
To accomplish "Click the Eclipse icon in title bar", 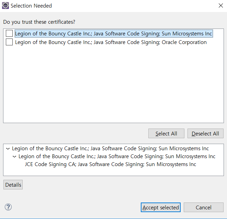I will [5, 6].
